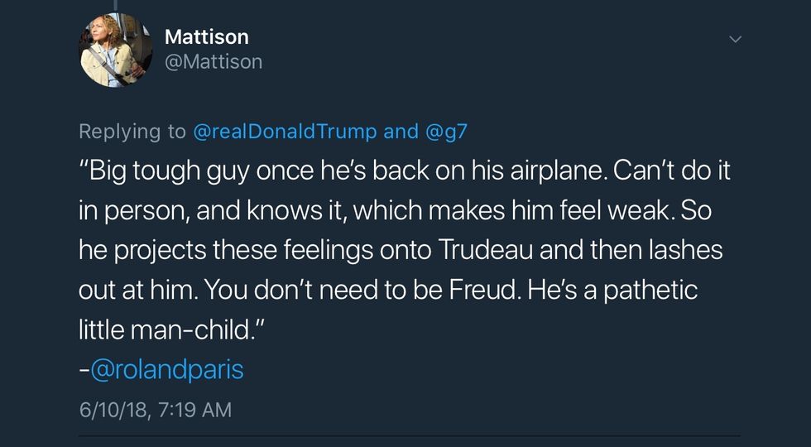Open the @realDonaldTrump mention
Image resolution: width=811 pixels, height=447 pixels.
pos(285,131)
